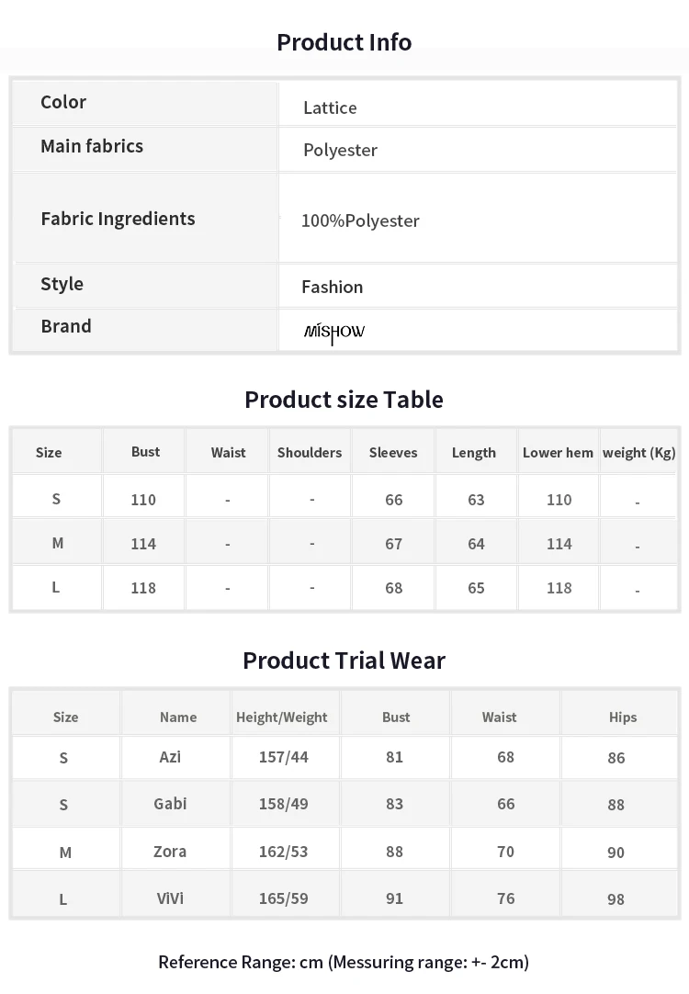This screenshot has width=689, height=994.
Task: Click the Reference Range note text
Action: pyautogui.click(x=344, y=962)
